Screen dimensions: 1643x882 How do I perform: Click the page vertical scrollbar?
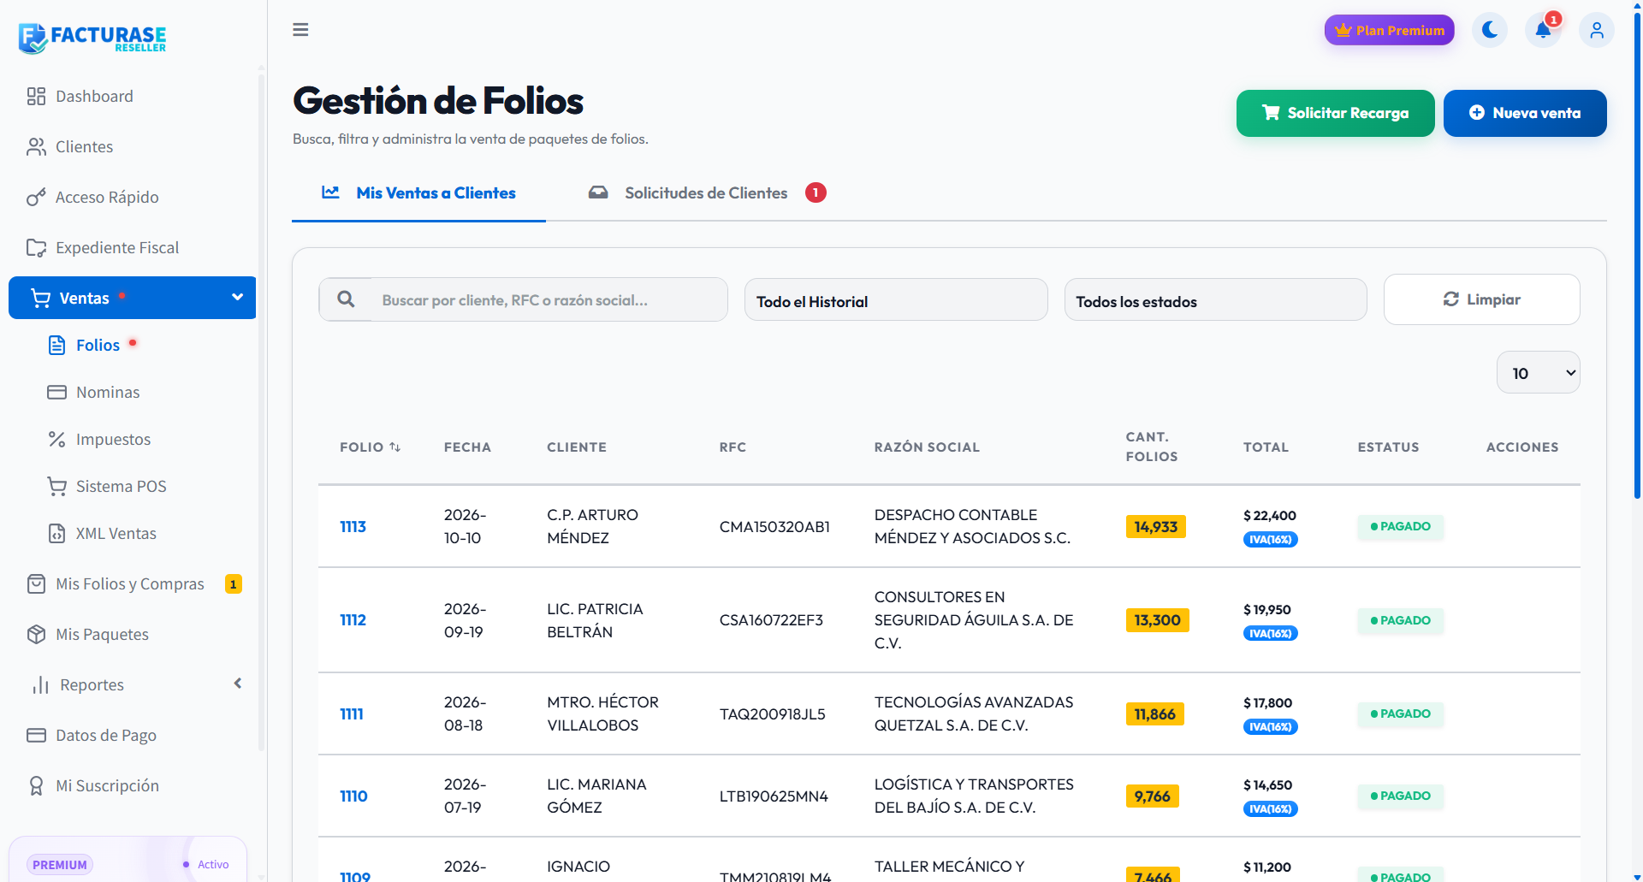point(1637,257)
